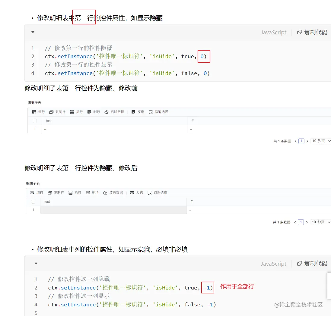
Task: Click 复制行 in the 修改后 table toolbar
Action: pos(56,193)
